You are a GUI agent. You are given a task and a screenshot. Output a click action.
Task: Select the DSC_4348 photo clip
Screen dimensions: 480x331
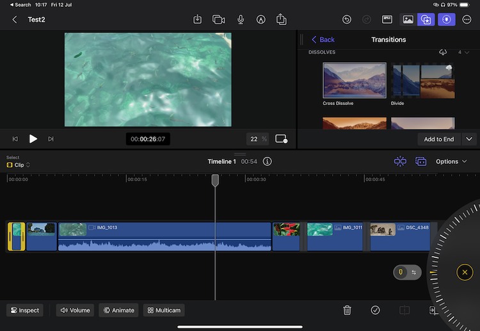400,237
